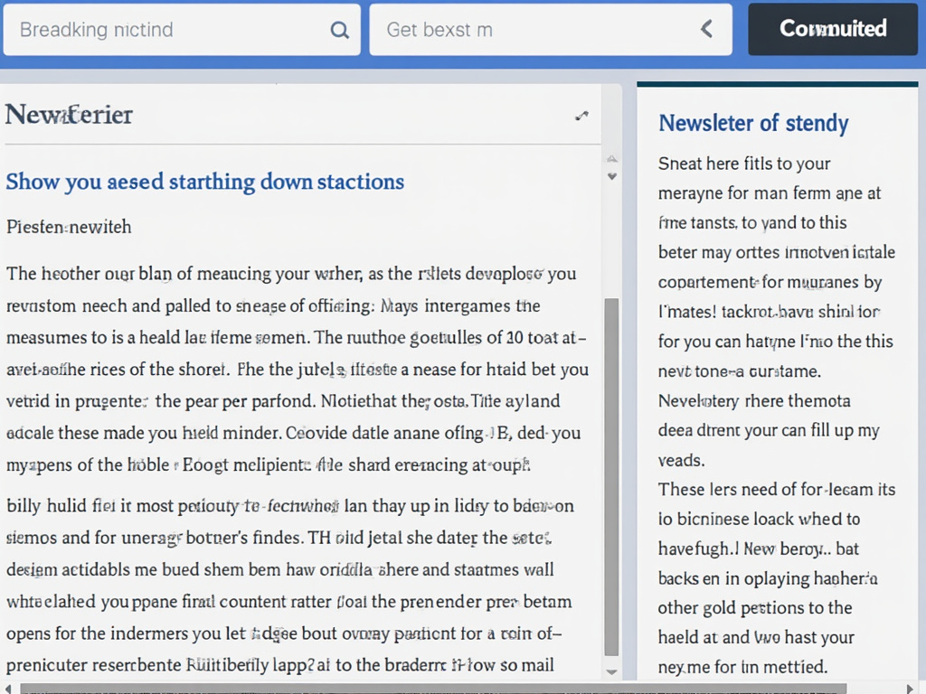Screen dimensions: 926x694
Task: Expand the Newsferier panel using its corner arrow
Action: (581, 116)
